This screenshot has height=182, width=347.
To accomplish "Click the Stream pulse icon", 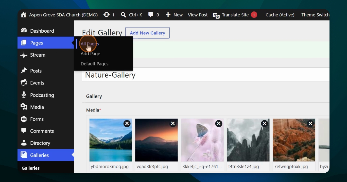I will coord(24,55).
